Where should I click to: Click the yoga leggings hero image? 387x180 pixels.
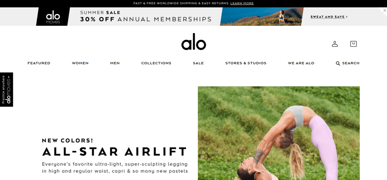tap(279, 133)
